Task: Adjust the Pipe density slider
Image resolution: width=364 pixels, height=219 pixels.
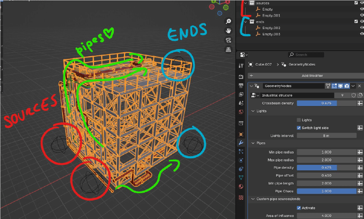Action: click(x=326, y=168)
